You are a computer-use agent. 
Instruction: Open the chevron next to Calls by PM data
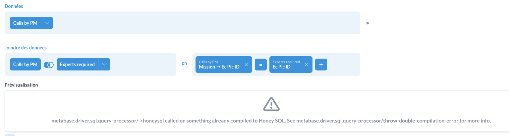[x=47, y=23]
